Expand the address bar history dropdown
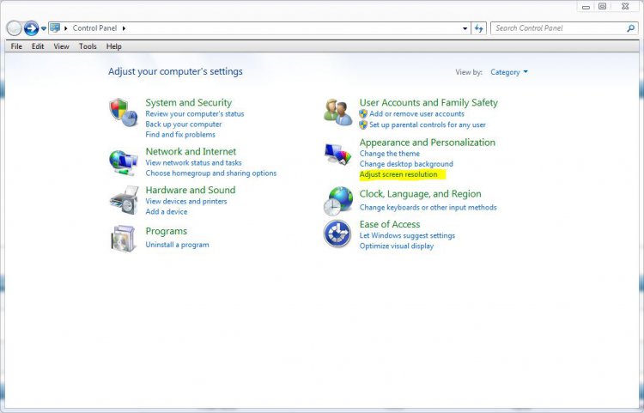The height and width of the screenshot is (413, 644). 465,28
